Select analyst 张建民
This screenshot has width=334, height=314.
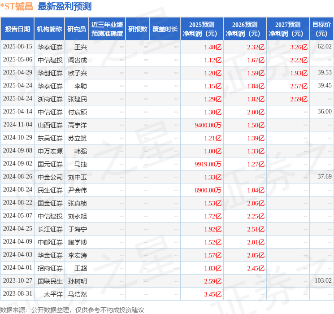pos(78,99)
